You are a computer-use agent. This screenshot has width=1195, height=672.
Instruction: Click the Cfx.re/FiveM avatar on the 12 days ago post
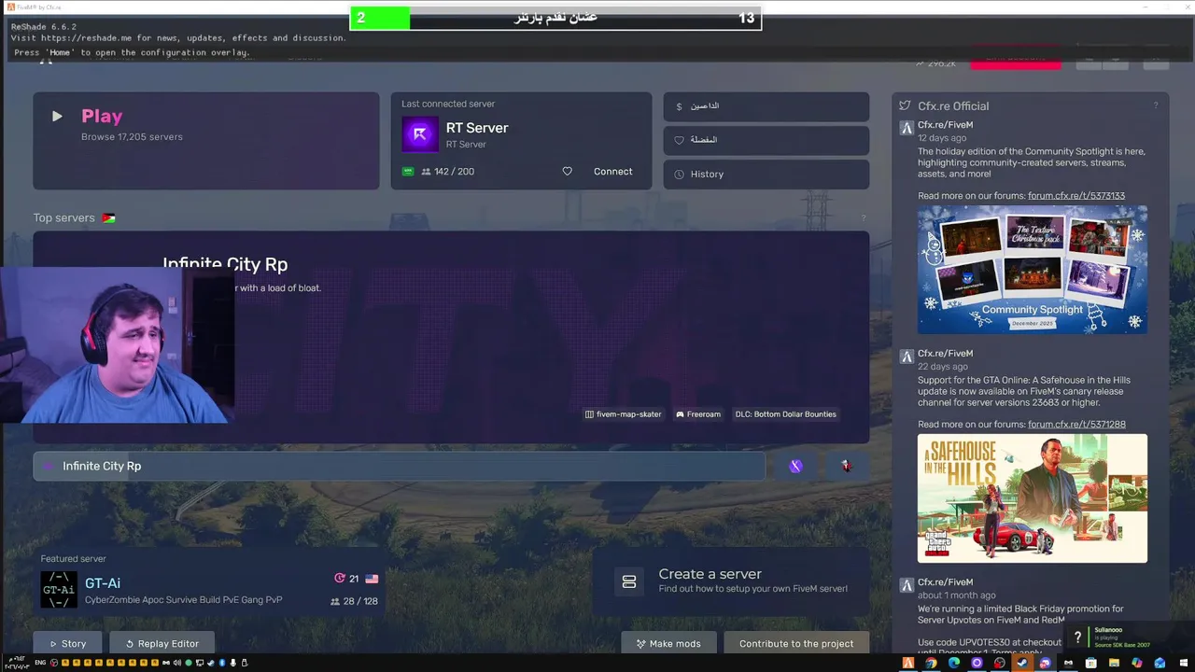tap(906, 127)
